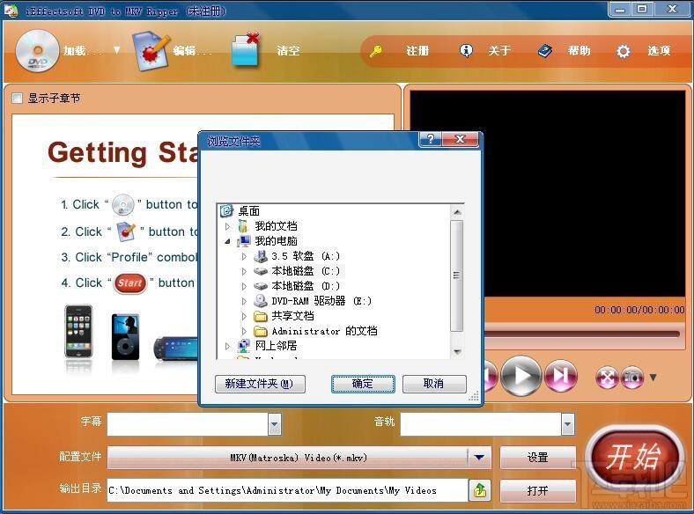
Task: Open the 字幕 subtitle dropdown
Action: click(274, 424)
